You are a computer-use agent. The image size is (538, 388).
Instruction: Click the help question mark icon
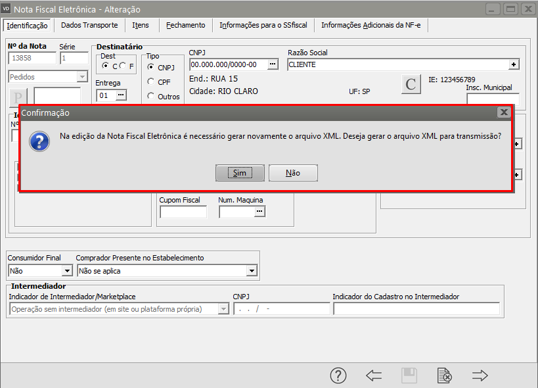(x=338, y=376)
